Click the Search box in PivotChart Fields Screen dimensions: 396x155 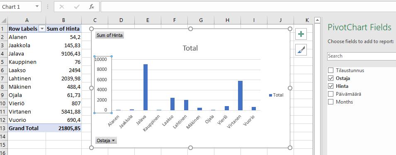point(362,56)
